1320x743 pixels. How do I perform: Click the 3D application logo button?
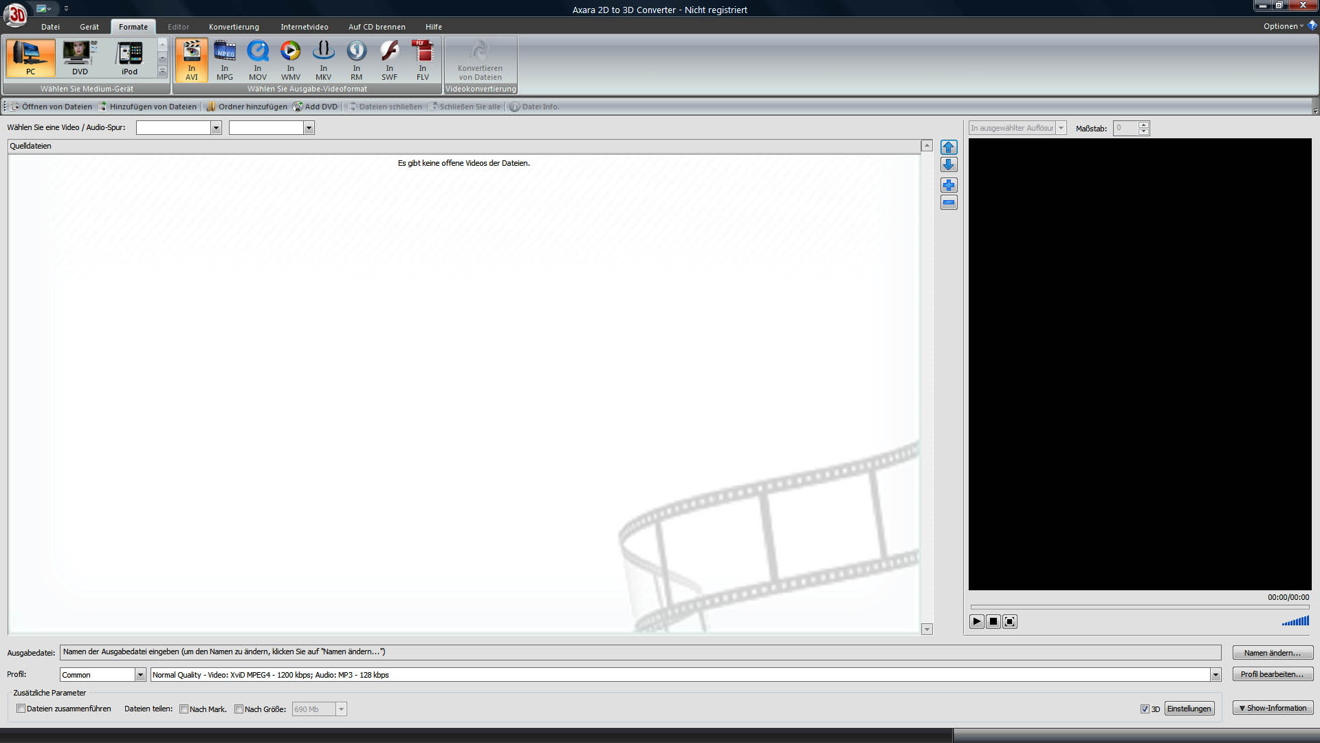[16, 14]
